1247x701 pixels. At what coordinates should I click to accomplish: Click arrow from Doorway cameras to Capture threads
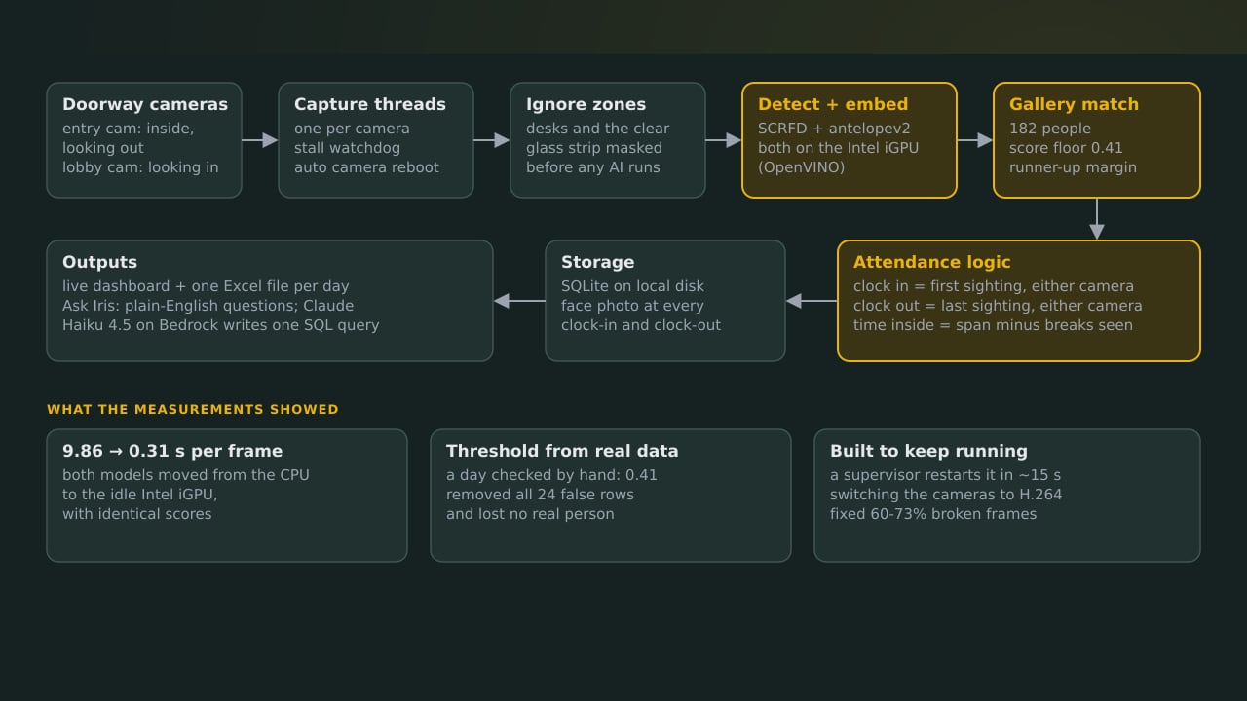point(260,140)
